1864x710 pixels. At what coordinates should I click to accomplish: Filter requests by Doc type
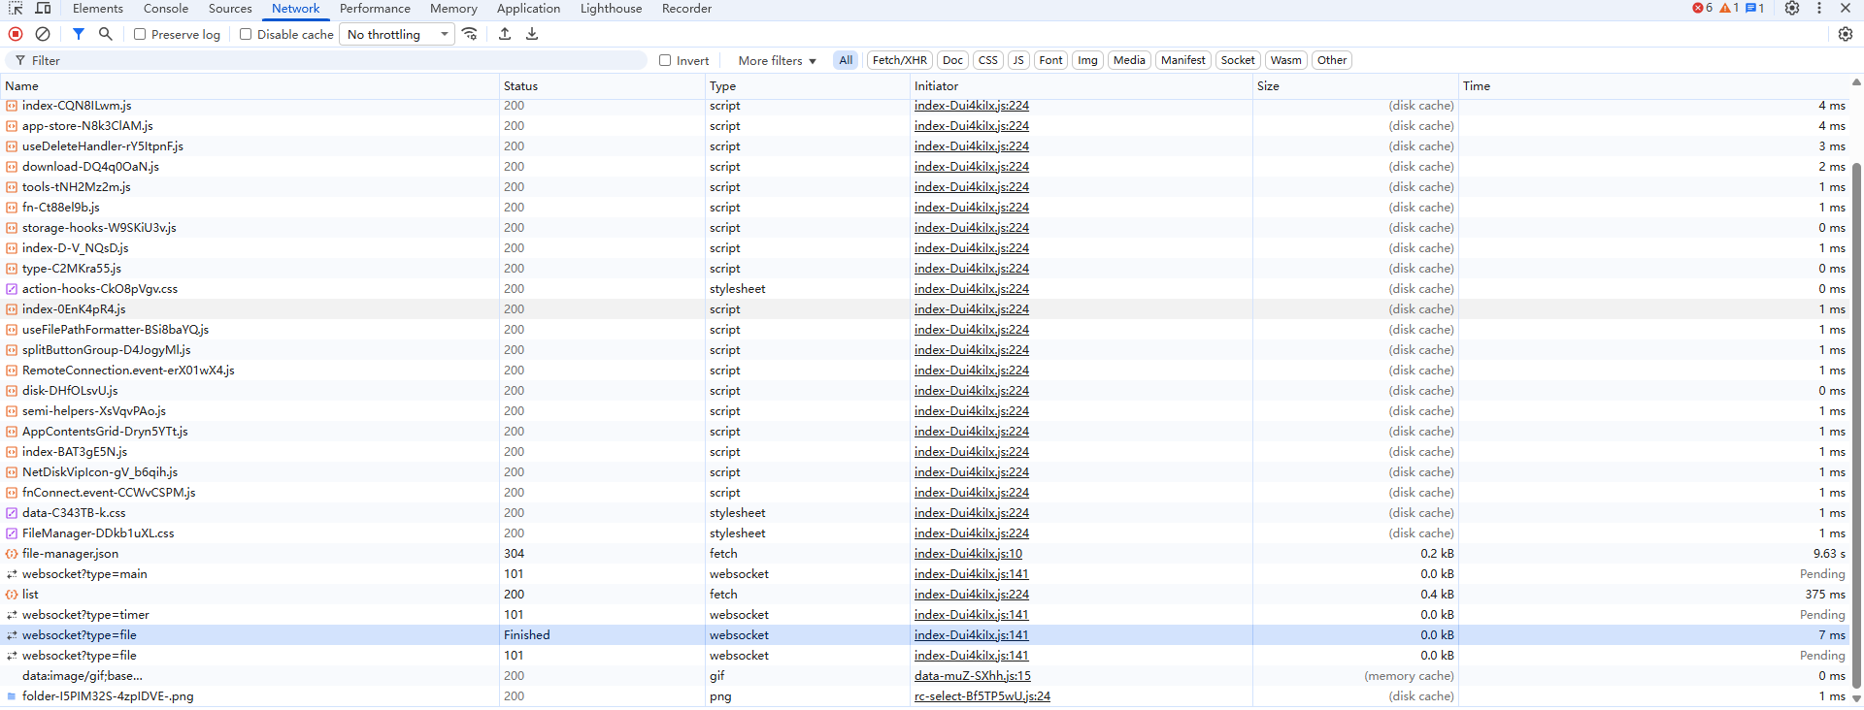[x=952, y=60]
